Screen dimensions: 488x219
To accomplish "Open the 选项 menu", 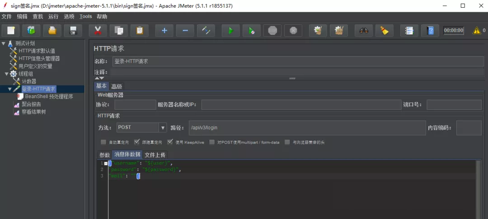I will 69,17.
